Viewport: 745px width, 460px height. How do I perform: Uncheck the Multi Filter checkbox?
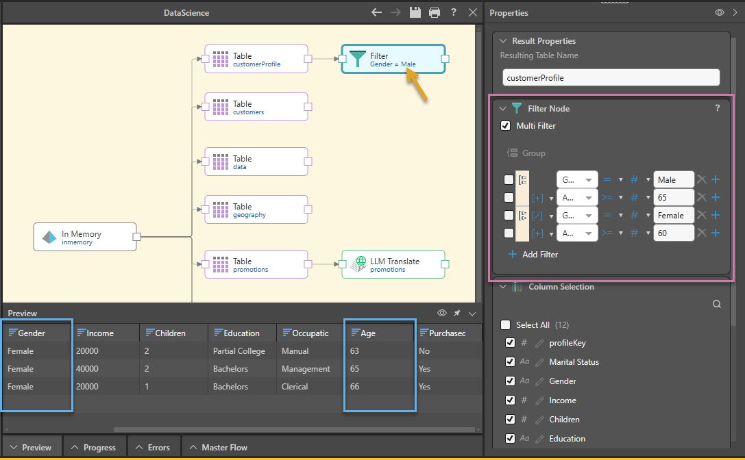point(506,126)
